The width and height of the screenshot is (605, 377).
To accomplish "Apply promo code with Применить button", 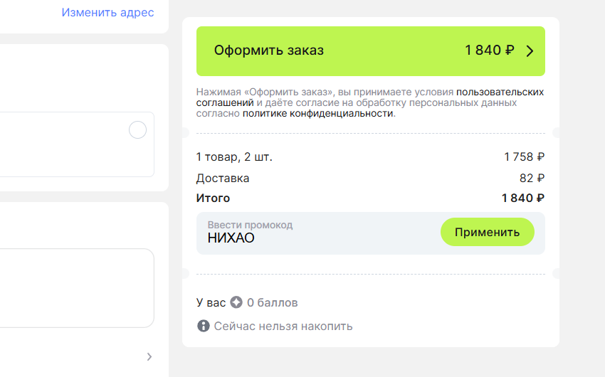I will (x=488, y=232).
